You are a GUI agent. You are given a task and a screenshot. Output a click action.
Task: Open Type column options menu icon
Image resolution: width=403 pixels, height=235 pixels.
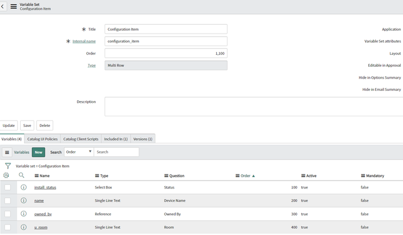(x=97, y=176)
